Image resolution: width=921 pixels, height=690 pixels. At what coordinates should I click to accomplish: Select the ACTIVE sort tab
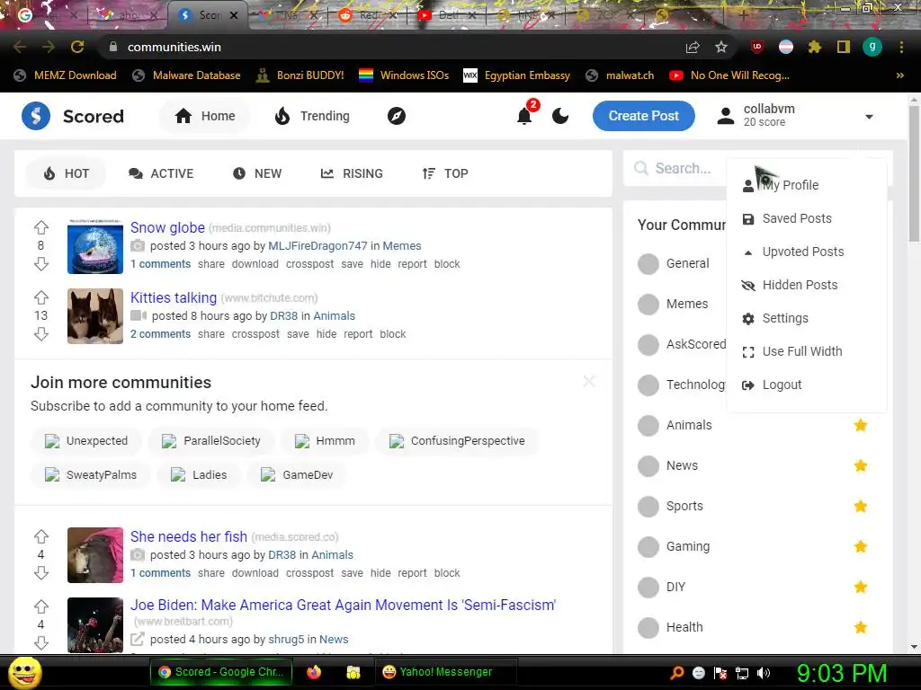click(161, 173)
